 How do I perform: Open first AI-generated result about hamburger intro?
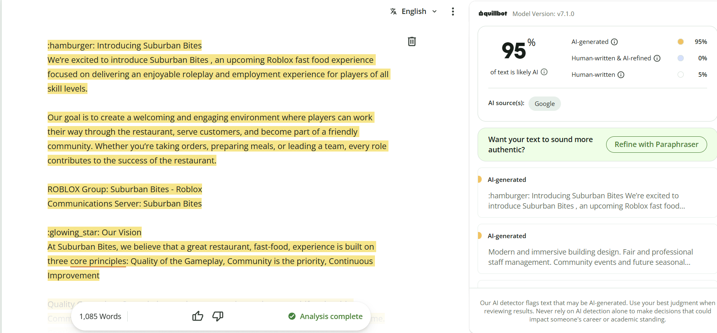pyautogui.click(x=597, y=193)
